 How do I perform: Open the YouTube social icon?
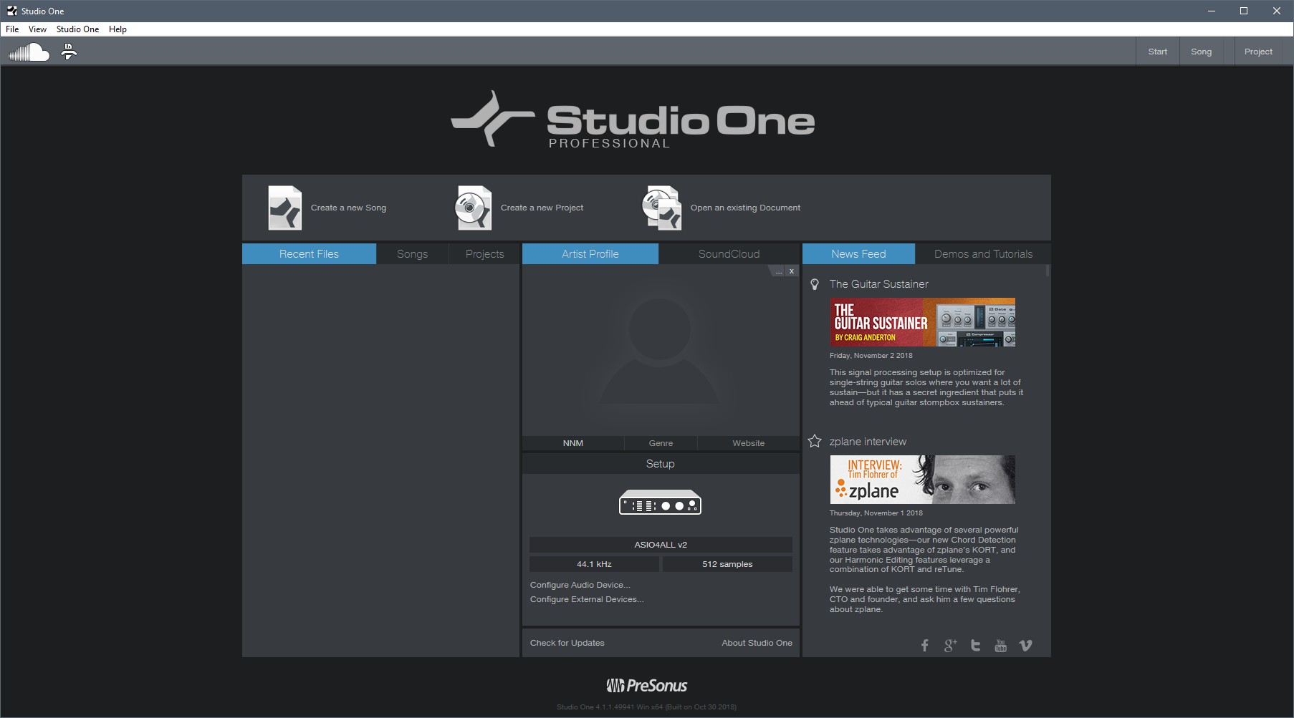[1001, 646]
